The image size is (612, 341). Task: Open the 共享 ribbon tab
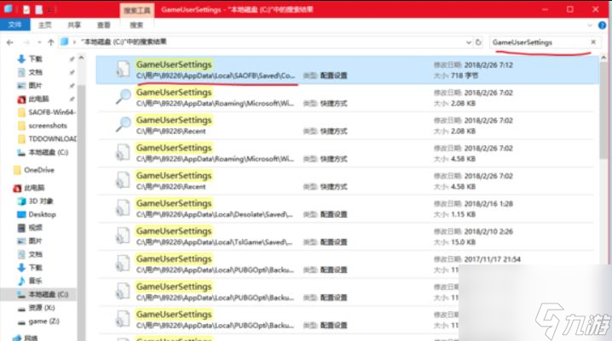[74, 25]
